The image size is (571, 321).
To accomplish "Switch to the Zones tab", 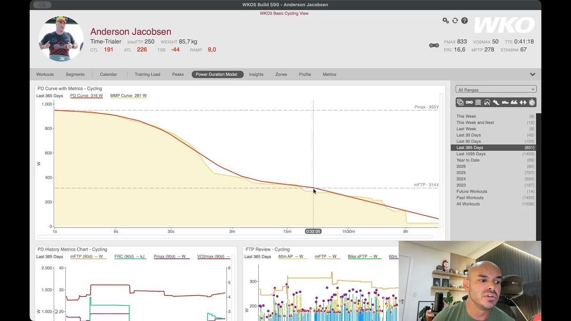I will (x=281, y=74).
